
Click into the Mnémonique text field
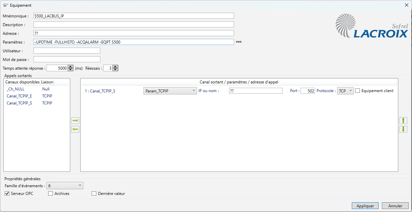133,16
